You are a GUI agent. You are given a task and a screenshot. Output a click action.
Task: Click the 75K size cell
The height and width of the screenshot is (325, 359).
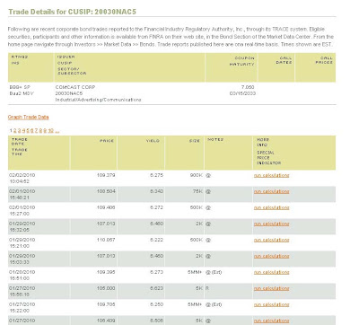(197, 191)
